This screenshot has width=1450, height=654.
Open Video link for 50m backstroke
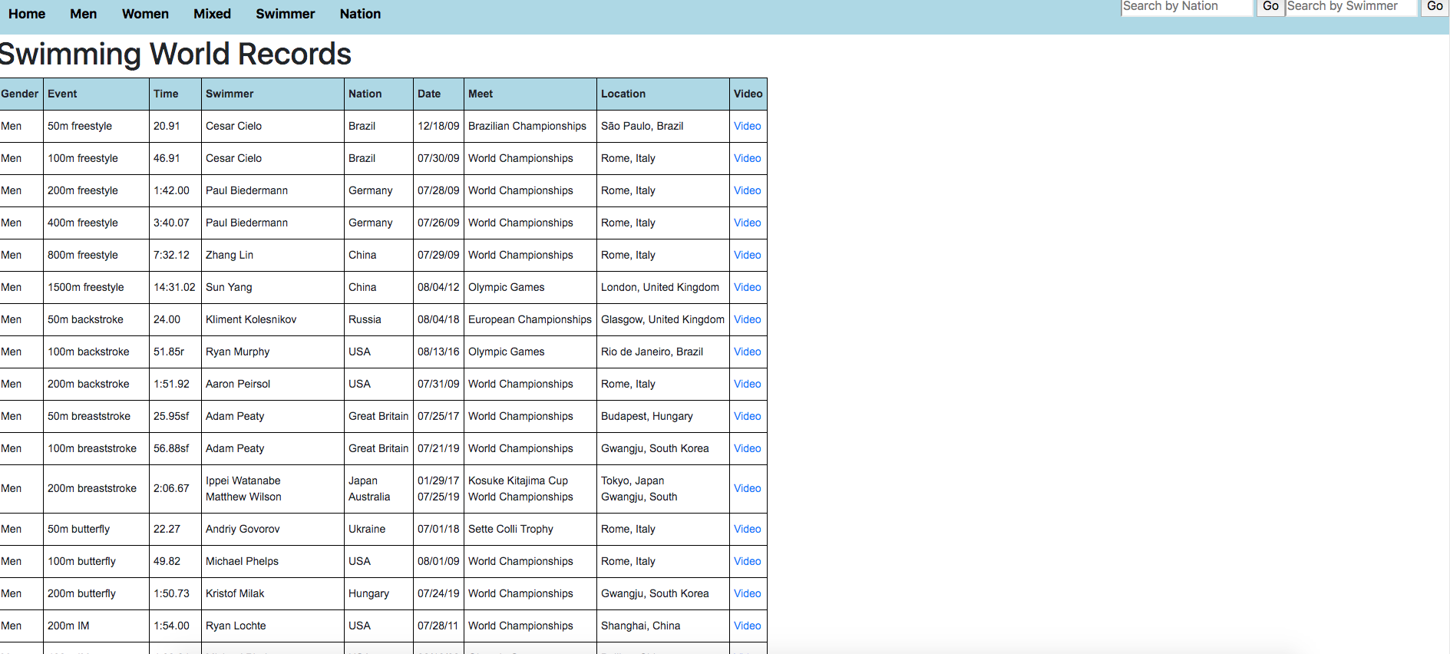[x=747, y=319]
